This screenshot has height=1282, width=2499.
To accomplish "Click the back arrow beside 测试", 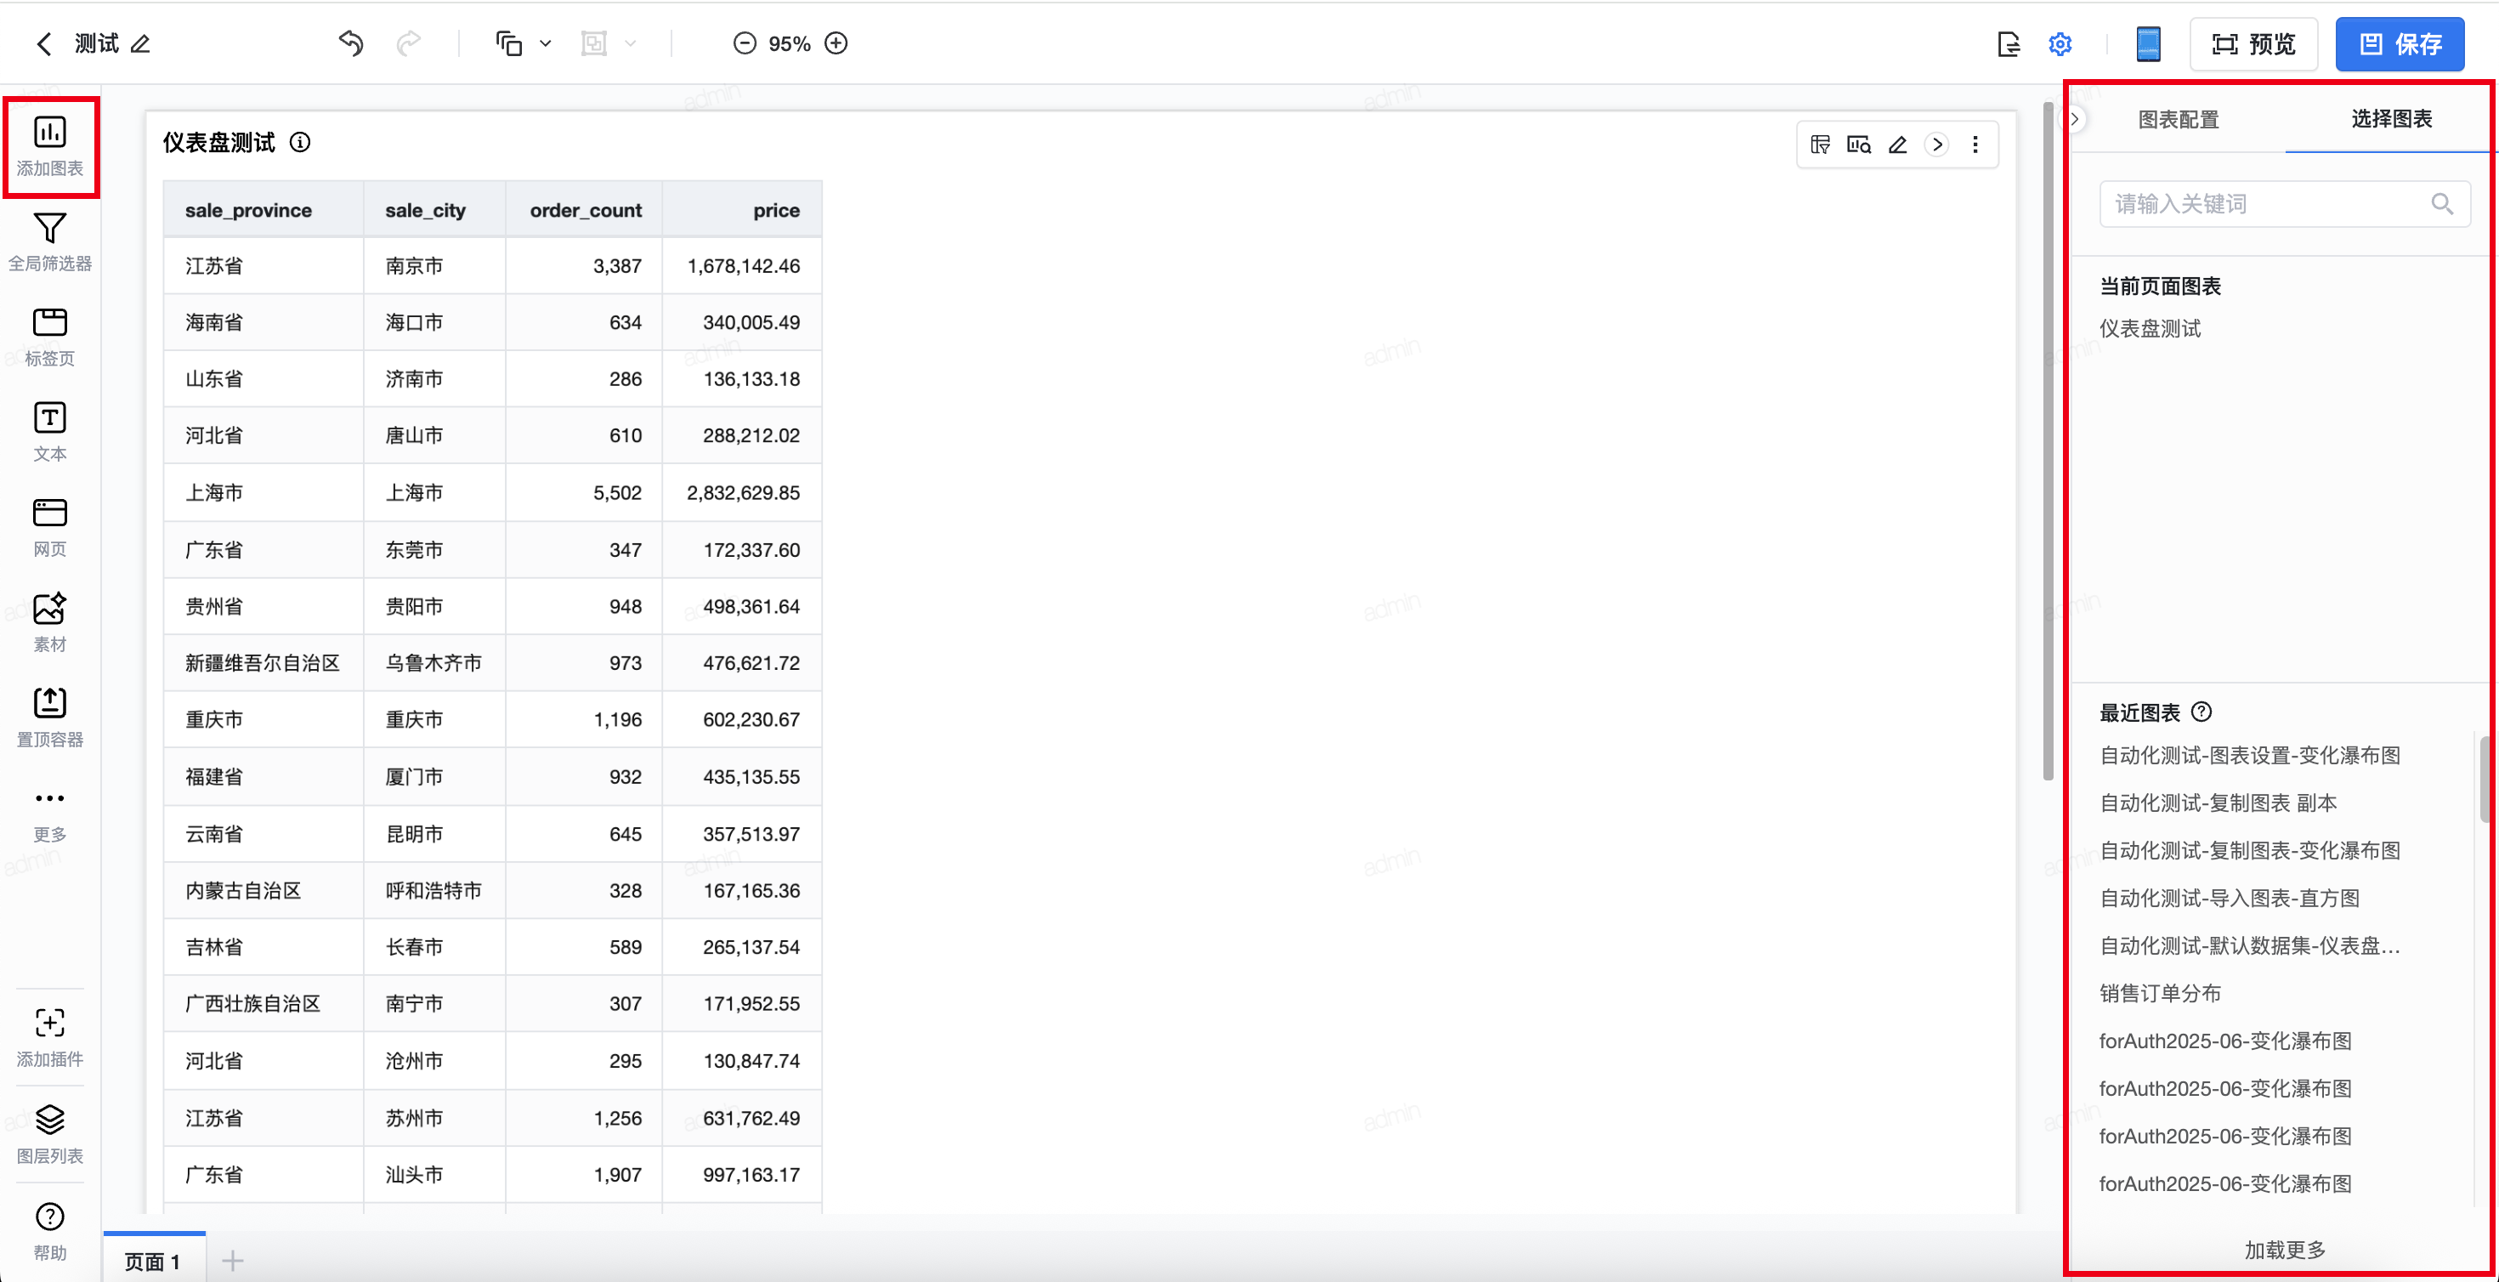I will [43, 43].
